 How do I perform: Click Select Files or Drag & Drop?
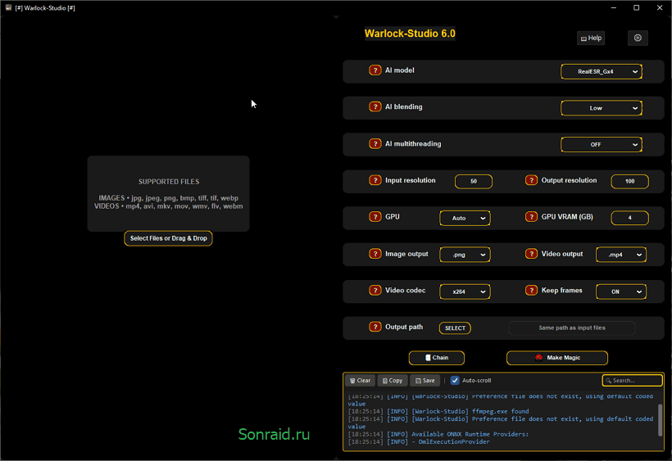coord(169,238)
